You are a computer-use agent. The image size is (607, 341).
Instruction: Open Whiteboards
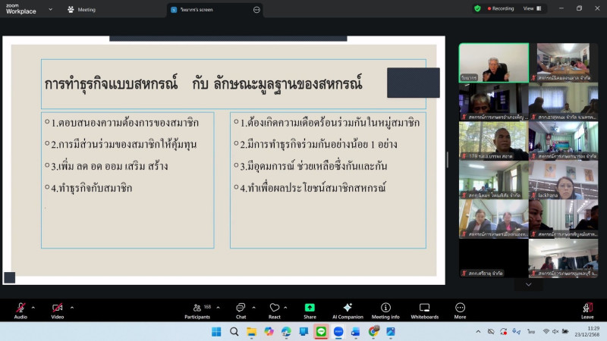[424, 309]
